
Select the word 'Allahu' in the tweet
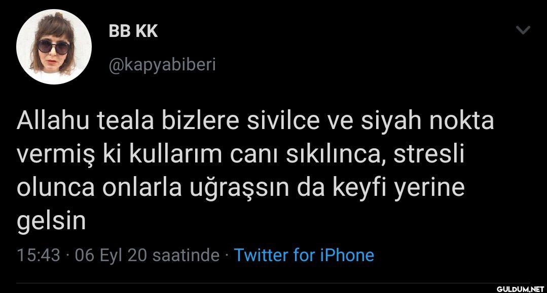pos(53,120)
